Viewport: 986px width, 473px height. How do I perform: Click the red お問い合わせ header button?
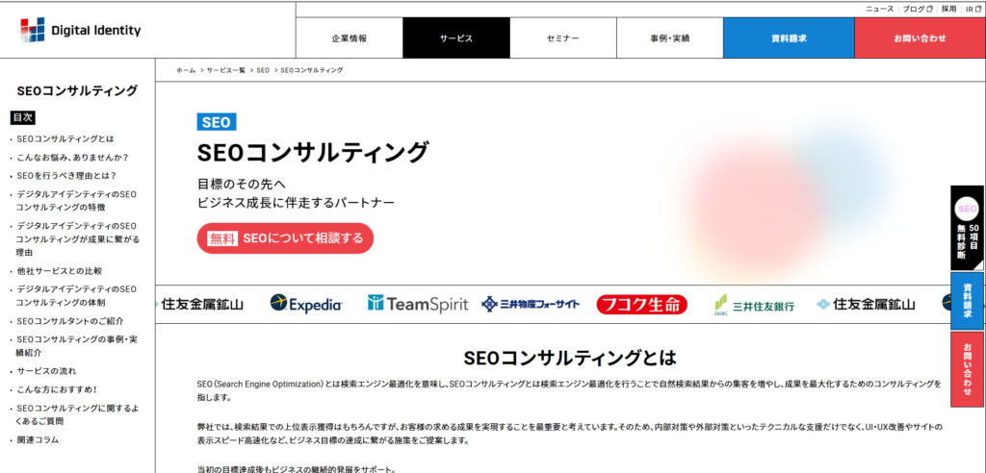[x=920, y=38]
